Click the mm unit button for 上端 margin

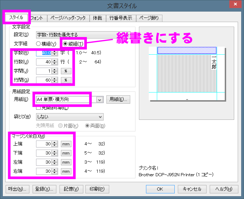[65, 144]
